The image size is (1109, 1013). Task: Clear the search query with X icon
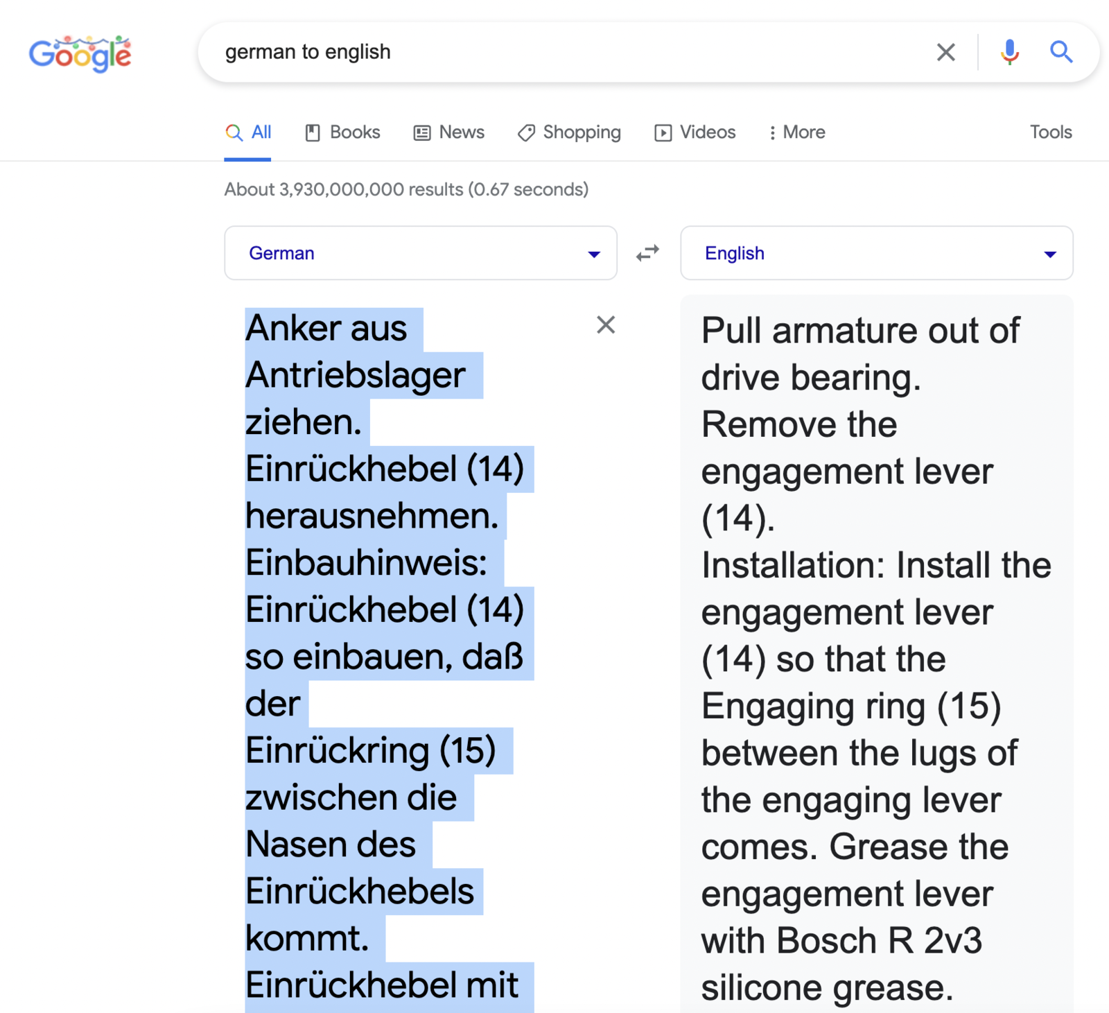click(x=945, y=52)
